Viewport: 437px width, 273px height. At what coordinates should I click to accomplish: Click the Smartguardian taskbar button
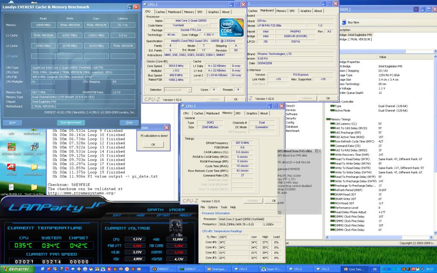(218, 269)
